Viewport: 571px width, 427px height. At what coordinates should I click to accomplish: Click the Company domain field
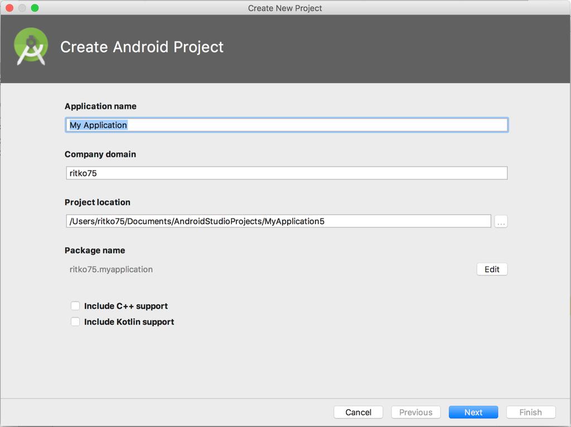287,173
